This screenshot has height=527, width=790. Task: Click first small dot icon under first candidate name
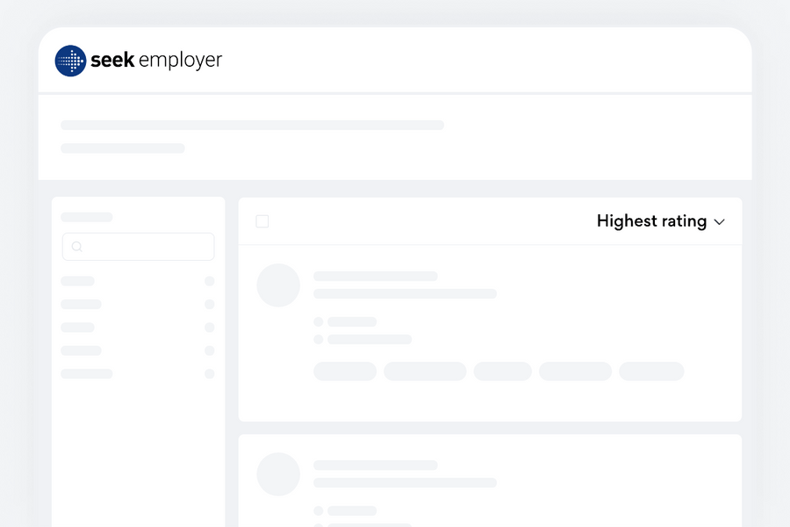tap(319, 322)
